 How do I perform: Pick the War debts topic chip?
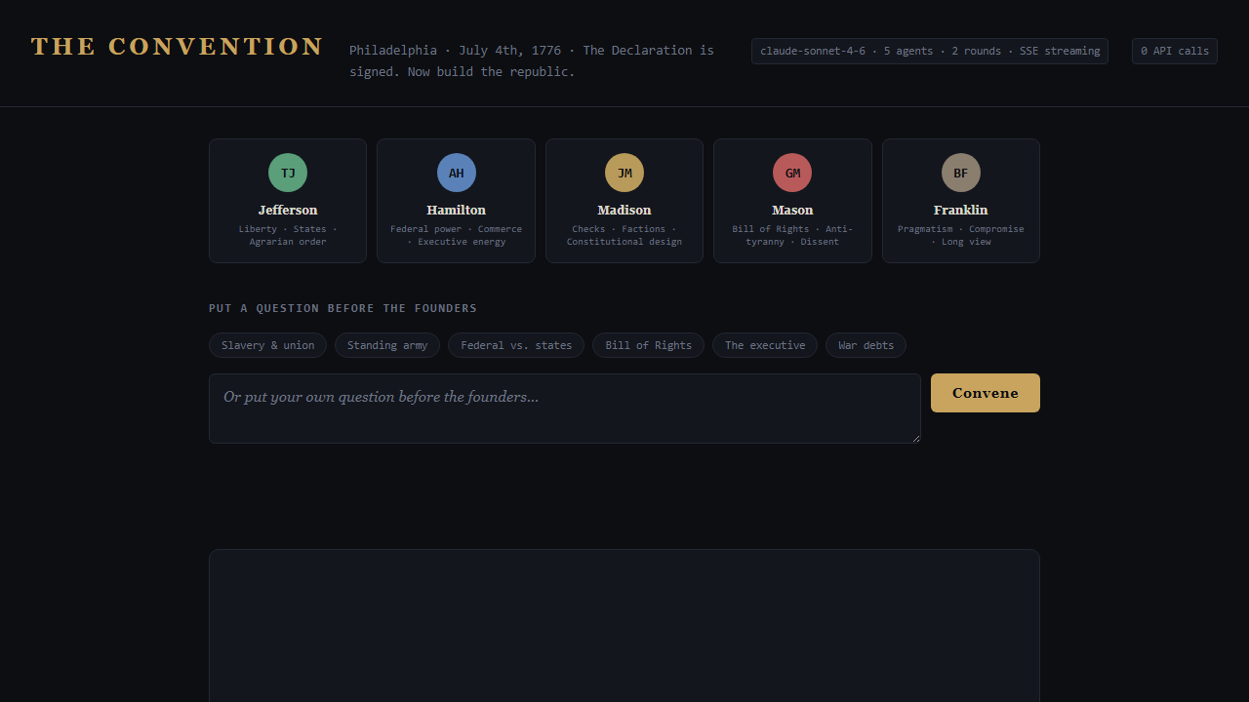[866, 345]
